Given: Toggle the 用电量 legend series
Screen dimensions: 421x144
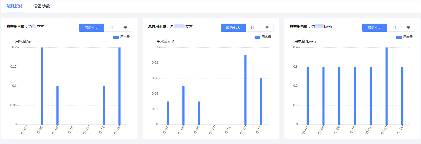Looking at the screenshot, I should [x=404, y=37].
